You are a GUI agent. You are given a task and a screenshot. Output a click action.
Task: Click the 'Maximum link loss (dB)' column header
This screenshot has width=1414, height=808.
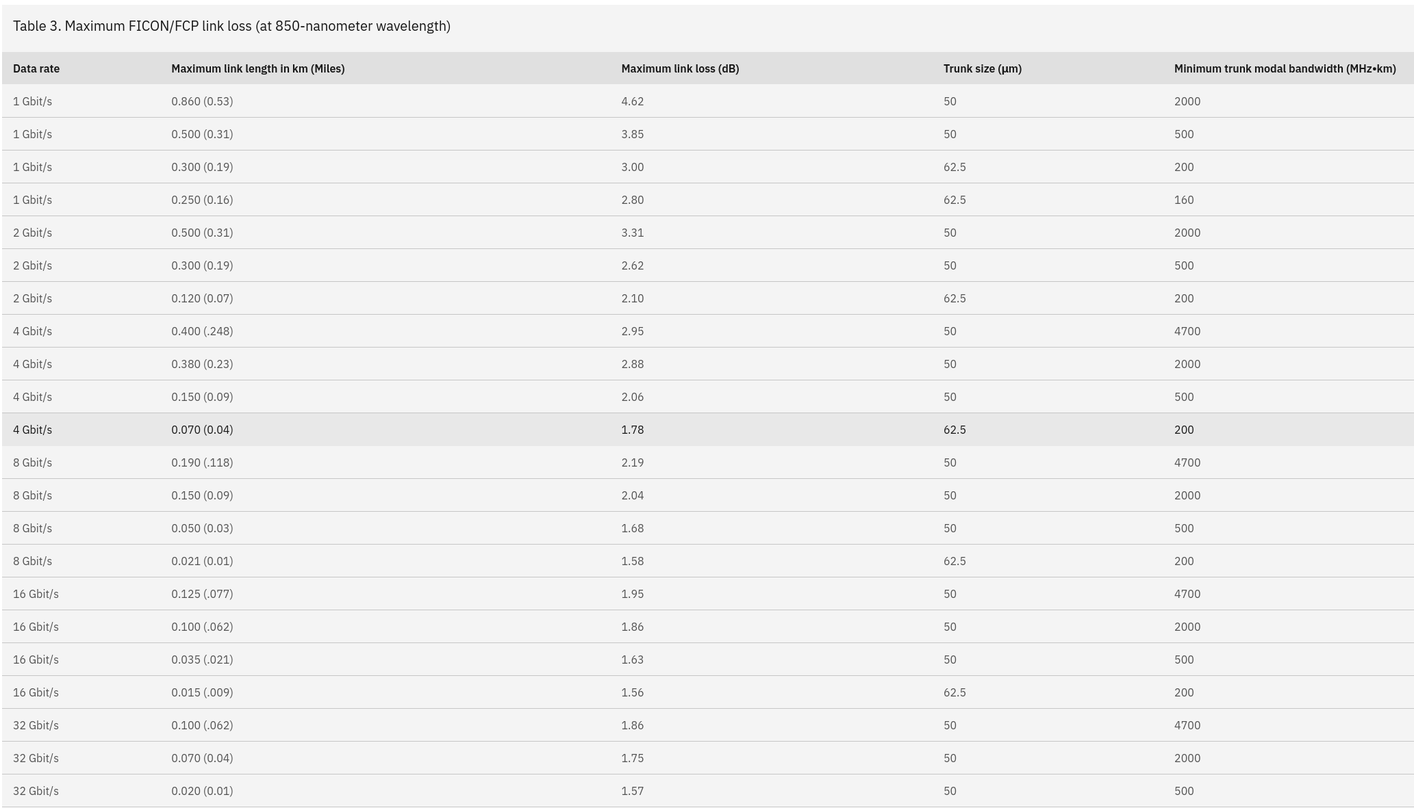680,68
